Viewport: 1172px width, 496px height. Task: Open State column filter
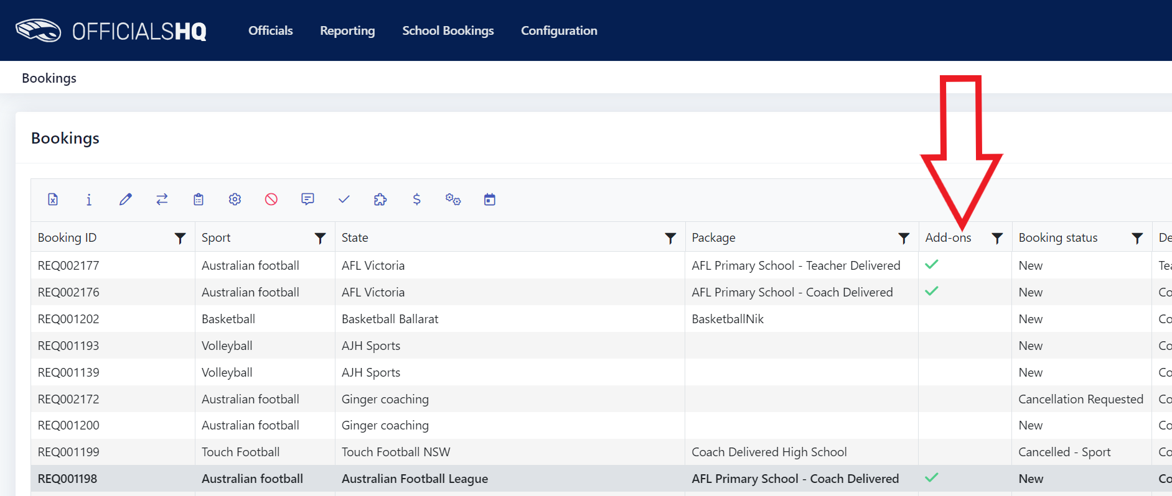pos(670,238)
